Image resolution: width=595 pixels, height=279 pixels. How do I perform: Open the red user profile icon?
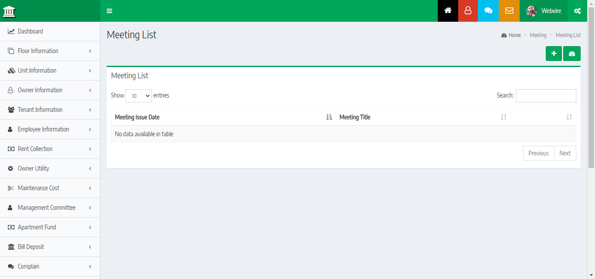(x=468, y=11)
